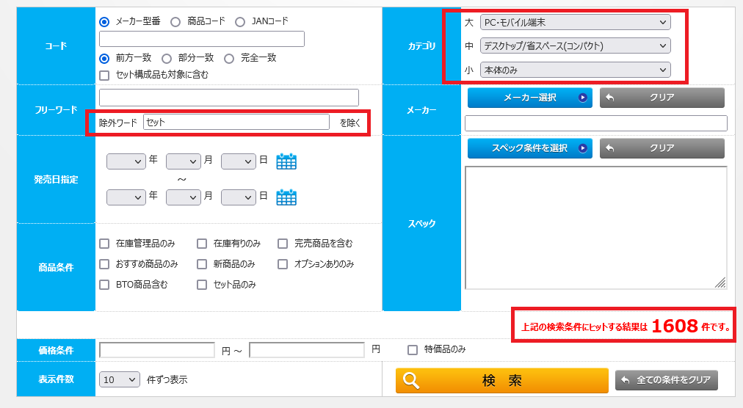
Task: Click the minimum price input field
Action: click(156, 350)
